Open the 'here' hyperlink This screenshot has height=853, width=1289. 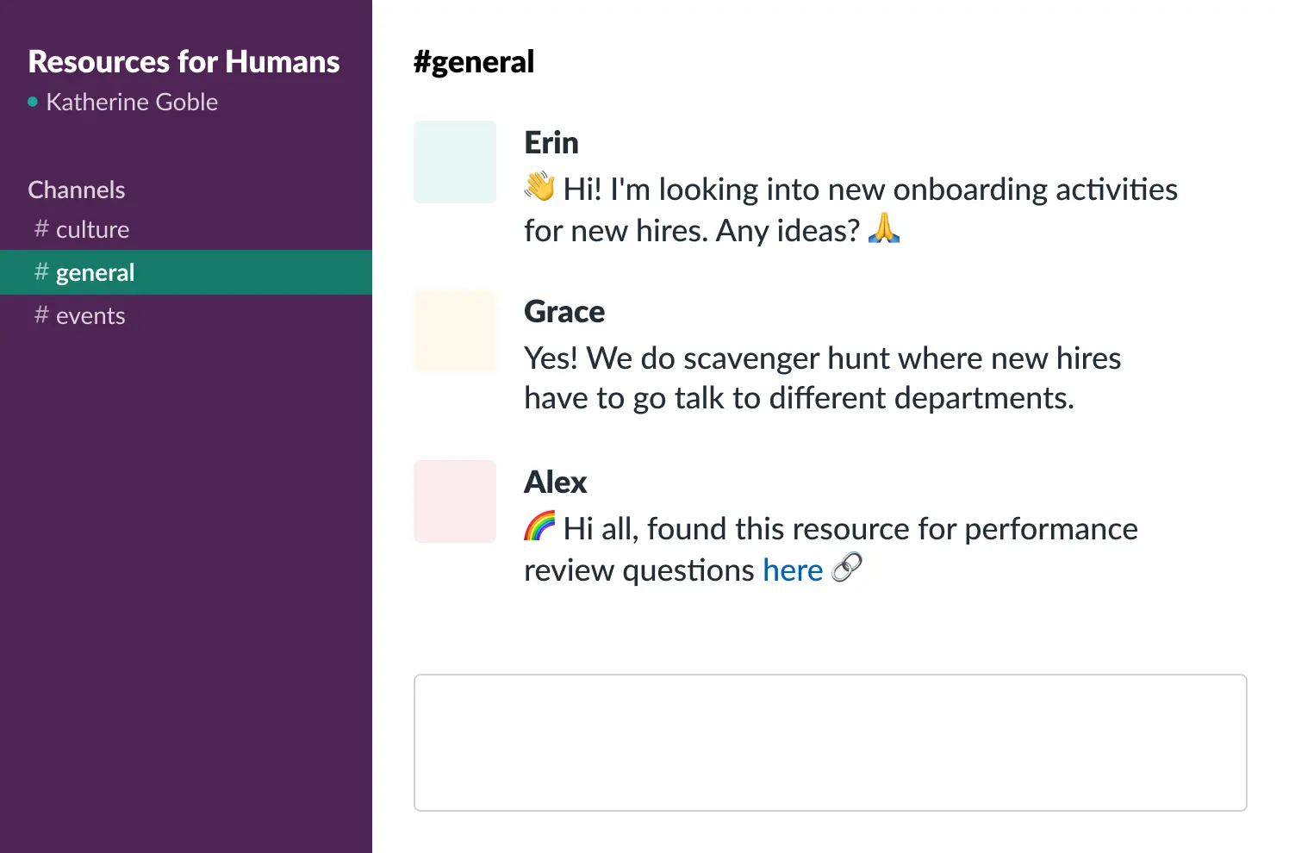[x=793, y=570]
